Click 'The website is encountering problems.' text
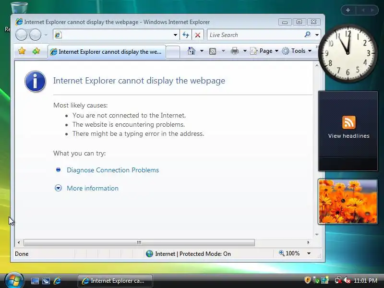The height and width of the screenshot is (288, 384). [129, 124]
